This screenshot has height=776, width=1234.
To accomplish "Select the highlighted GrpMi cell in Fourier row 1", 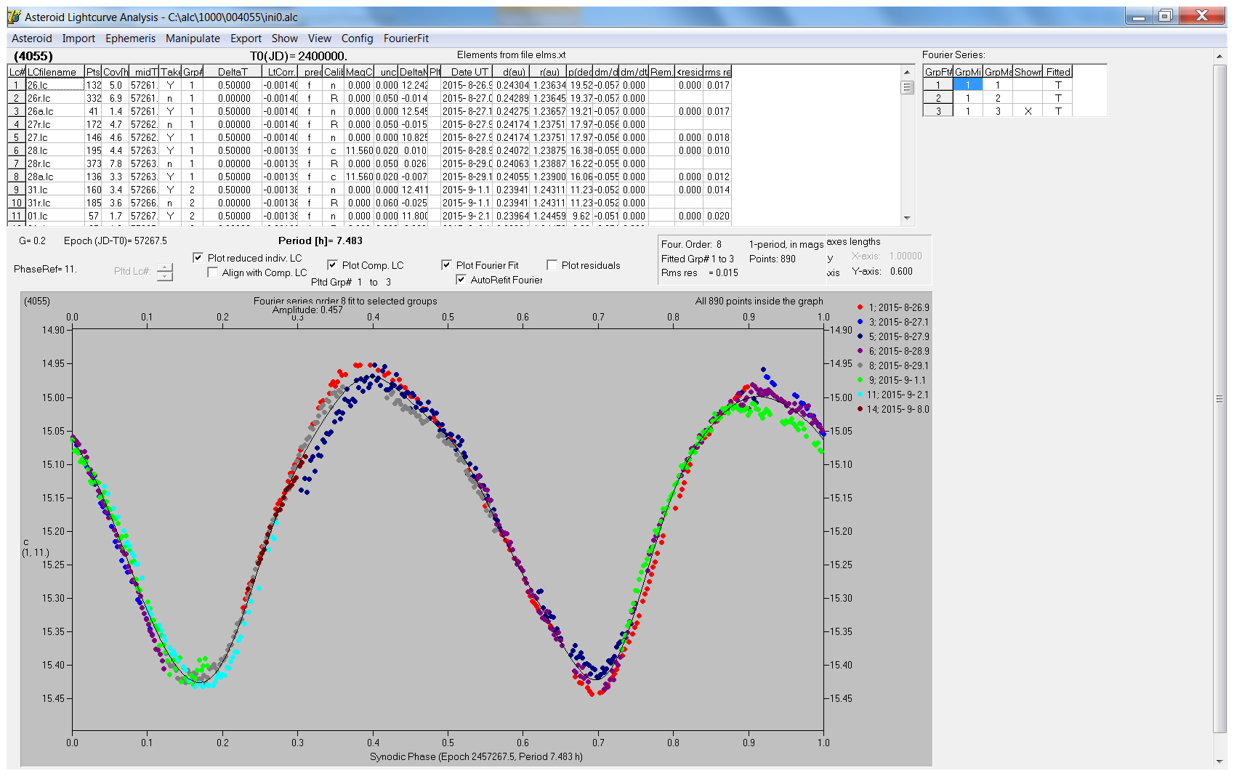I will click(x=967, y=85).
